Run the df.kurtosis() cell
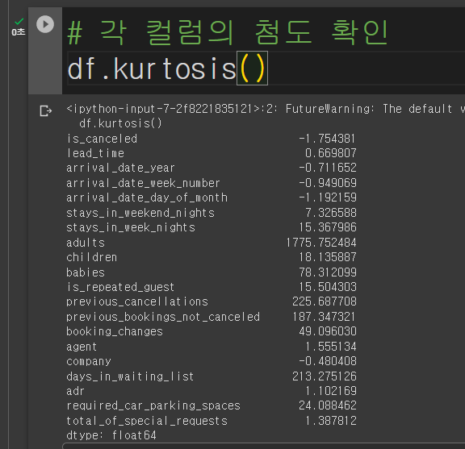Image resolution: width=465 pixels, height=449 pixels. (45, 24)
